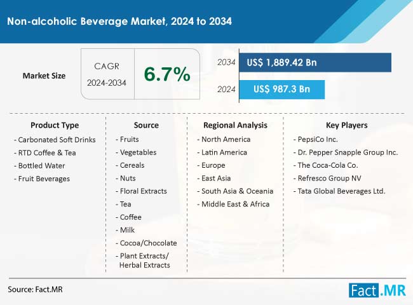Click the Source: Fact.MR footer text
This screenshot has width=413, height=305.
35,289
